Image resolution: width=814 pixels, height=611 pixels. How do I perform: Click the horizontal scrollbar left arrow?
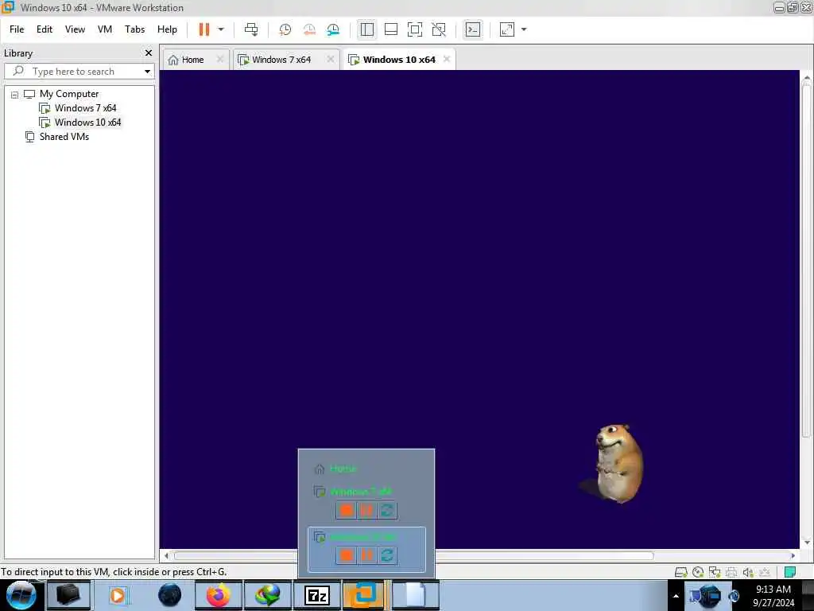[166, 555]
